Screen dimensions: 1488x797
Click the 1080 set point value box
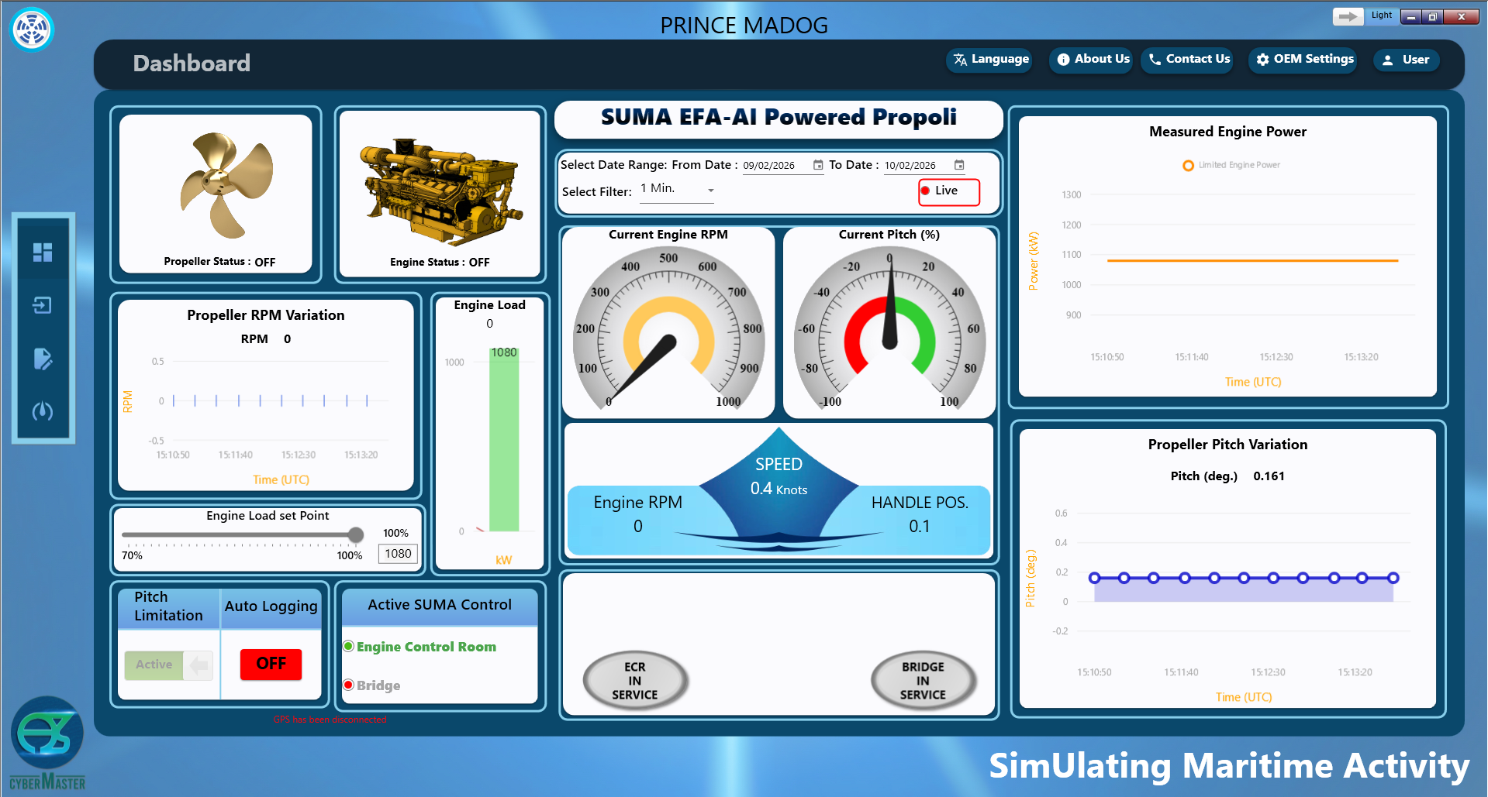click(x=398, y=554)
